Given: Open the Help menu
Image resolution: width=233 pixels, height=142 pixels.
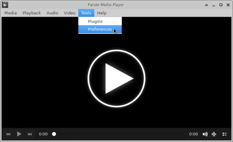Looking at the screenshot, I should click(102, 13).
